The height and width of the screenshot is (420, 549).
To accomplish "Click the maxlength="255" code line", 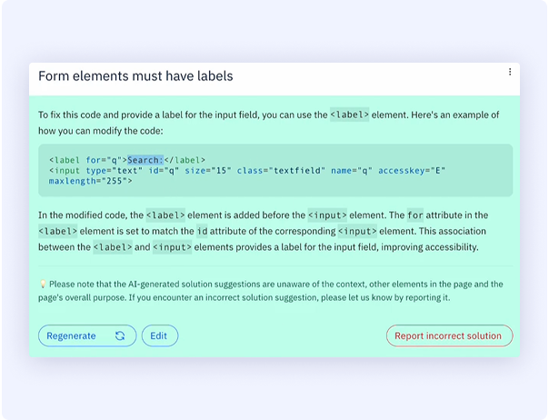I will pyautogui.click(x=91, y=180).
